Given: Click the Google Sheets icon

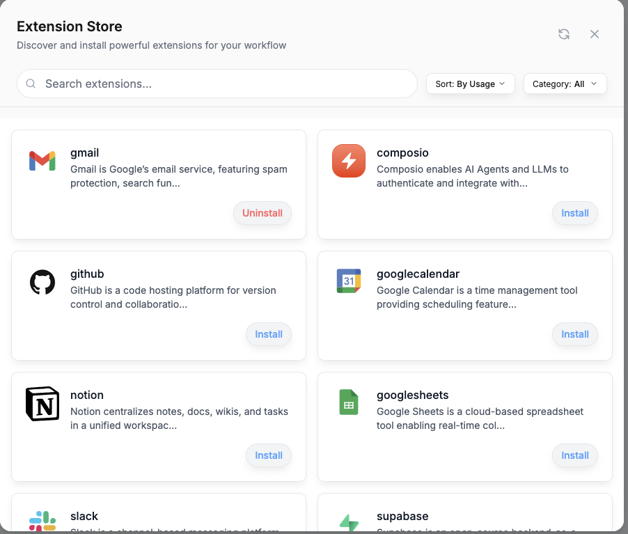Looking at the screenshot, I should tap(348, 402).
